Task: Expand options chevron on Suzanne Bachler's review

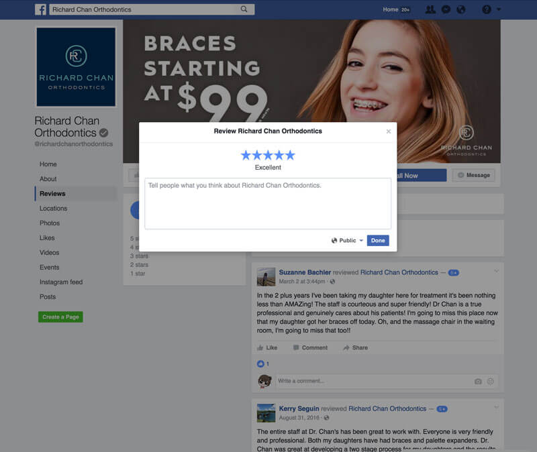Action: coord(496,272)
